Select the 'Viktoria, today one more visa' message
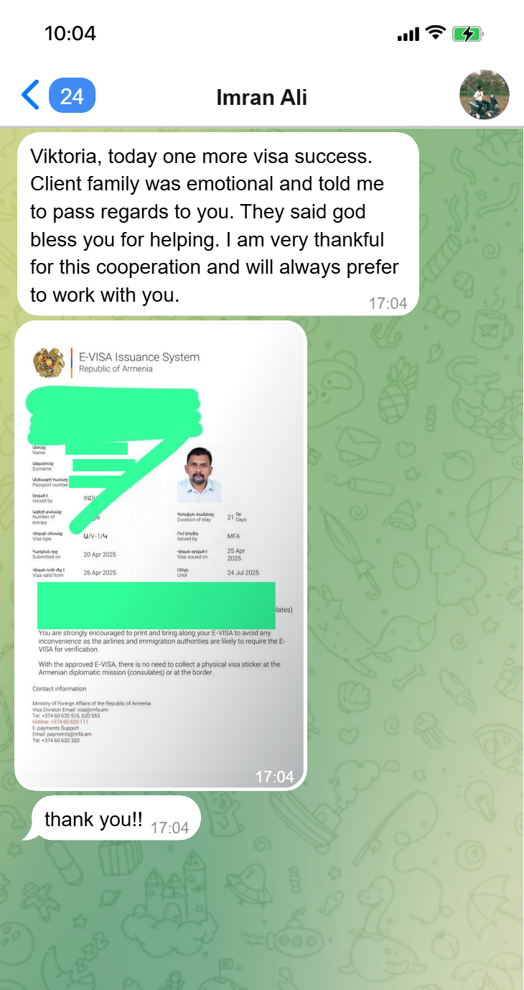The width and height of the screenshot is (524, 990). click(217, 225)
